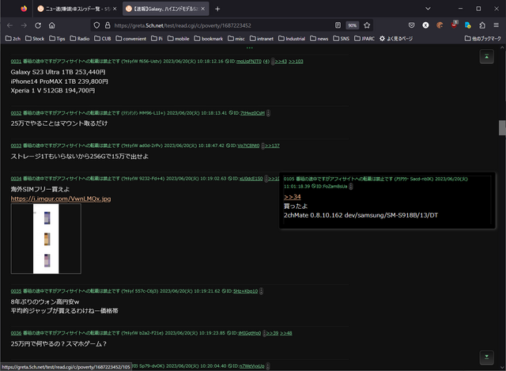
Task: Reload the page with the refresh icon
Action: pos(38,25)
